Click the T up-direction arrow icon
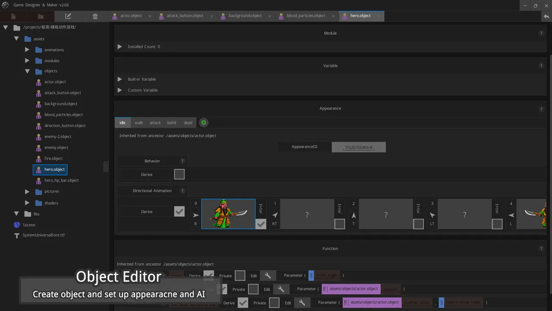 [354, 215]
